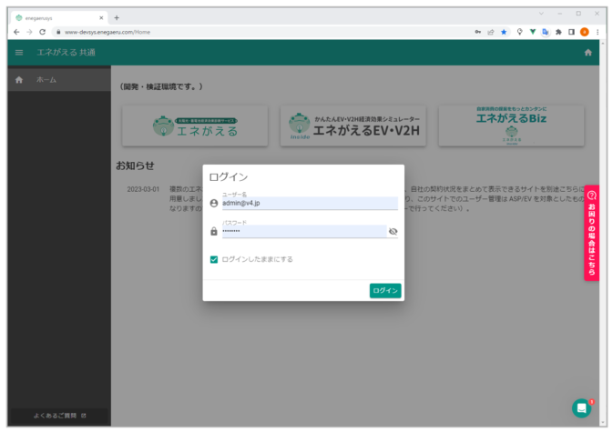Toggle the ログインしたままにする checkbox
This screenshot has width=613, height=432.
coord(214,259)
